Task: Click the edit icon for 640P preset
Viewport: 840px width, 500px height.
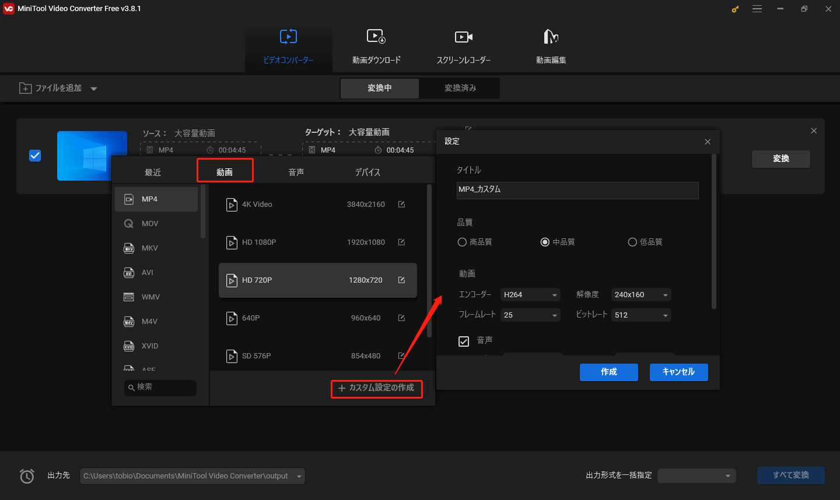Action: click(x=401, y=318)
